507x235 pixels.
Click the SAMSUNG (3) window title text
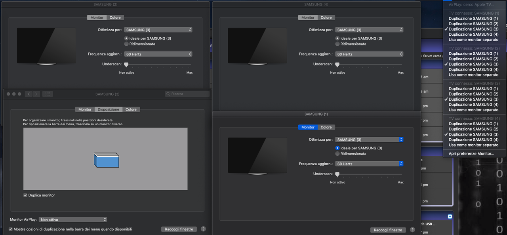point(107,94)
